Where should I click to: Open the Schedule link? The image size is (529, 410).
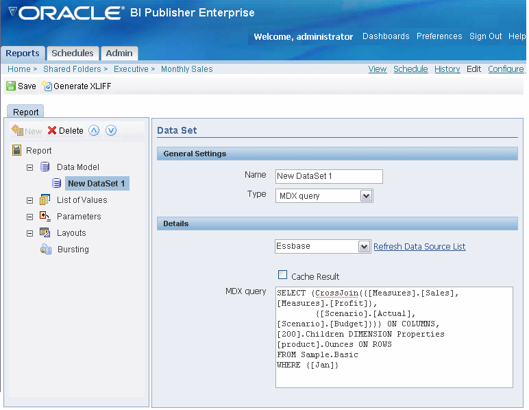click(x=410, y=69)
